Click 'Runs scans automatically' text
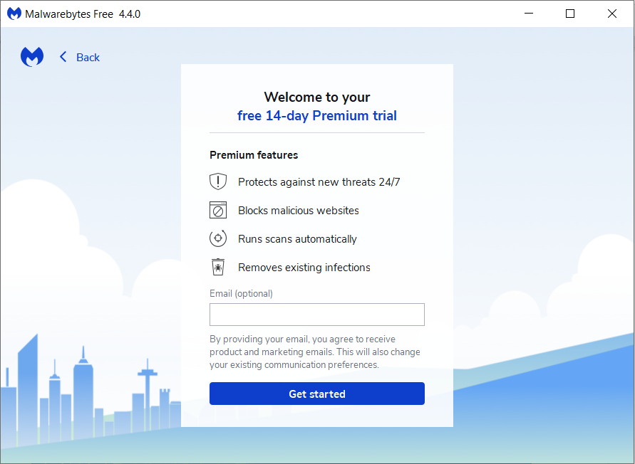The image size is (635, 464). [297, 239]
